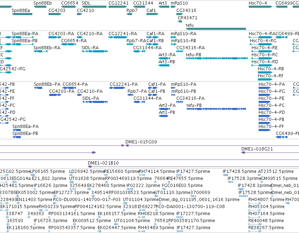This screenshot has width=299, height=233.
Task: Open transcript CG4203-RA
Action: tap(55, 37)
